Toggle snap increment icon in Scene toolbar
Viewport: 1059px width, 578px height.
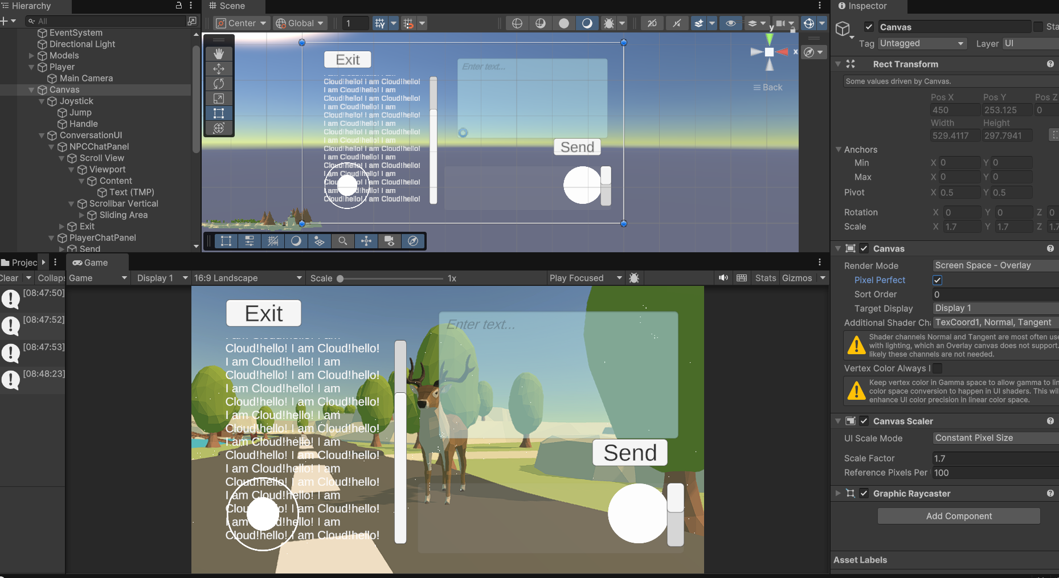(x=408, y=23)
